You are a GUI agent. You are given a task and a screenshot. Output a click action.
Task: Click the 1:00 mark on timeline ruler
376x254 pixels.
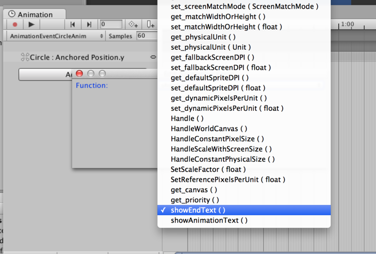pyautogui.click(x=347, y=24)
